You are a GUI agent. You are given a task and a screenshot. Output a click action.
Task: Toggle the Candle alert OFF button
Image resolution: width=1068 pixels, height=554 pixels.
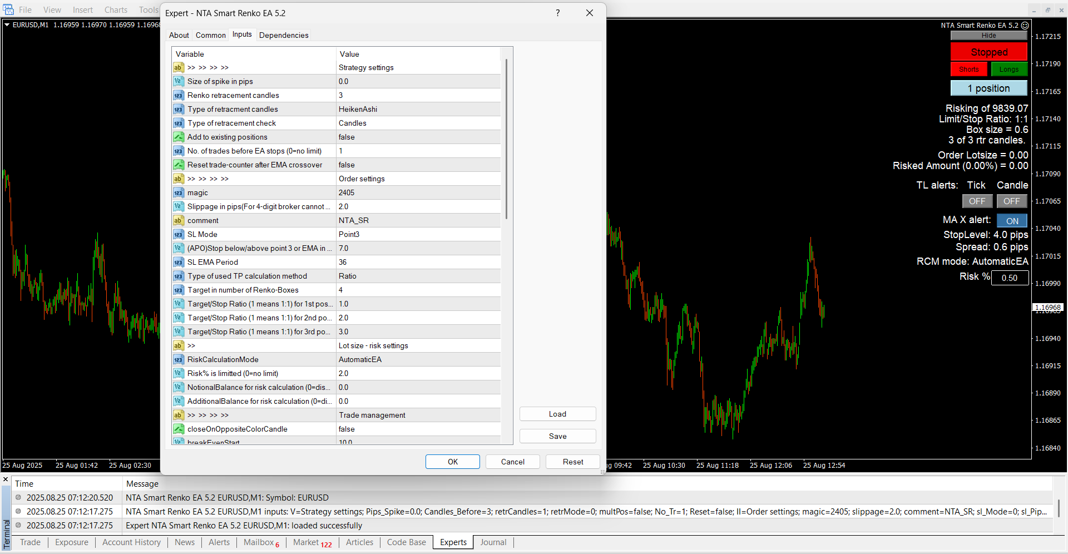tap(1011, 201)
